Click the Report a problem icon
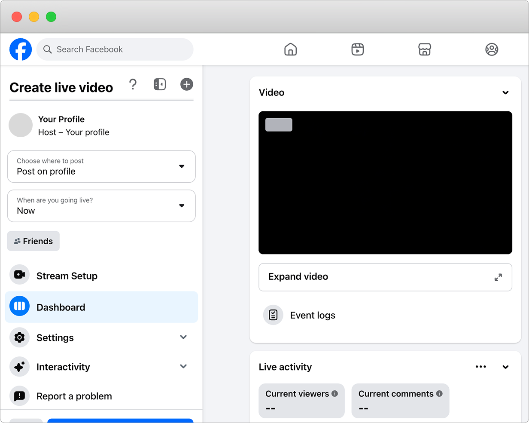 point(19,396)
